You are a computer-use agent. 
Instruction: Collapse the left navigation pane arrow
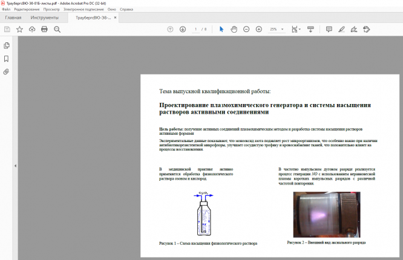click(x=15, y=166)
